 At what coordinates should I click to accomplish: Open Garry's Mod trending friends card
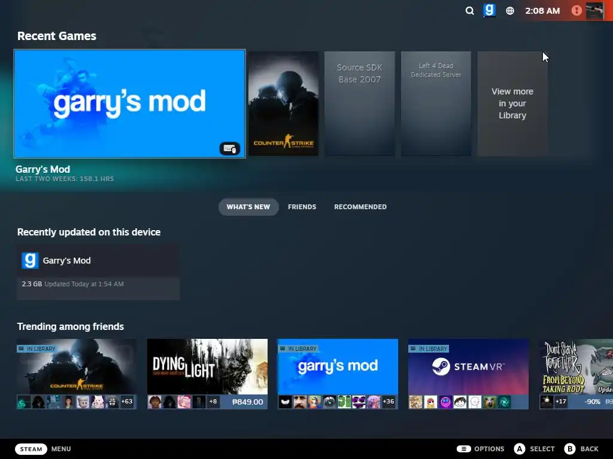tap(338, 374)
